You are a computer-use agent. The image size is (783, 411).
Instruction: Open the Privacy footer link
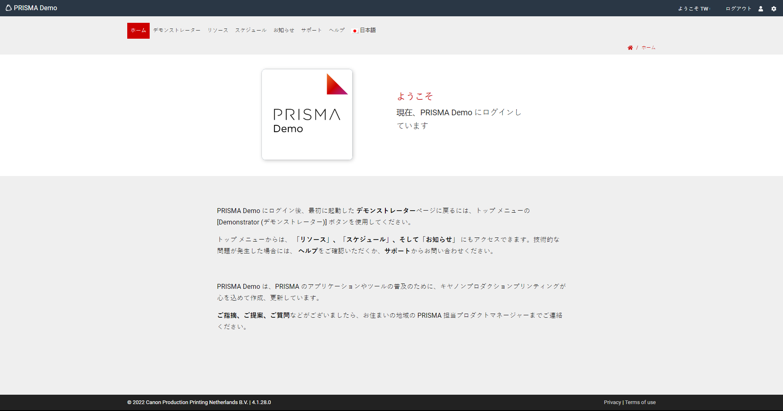[x=612, y=402]
